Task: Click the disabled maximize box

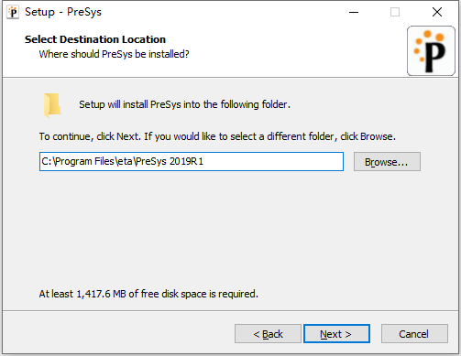Action: (395, 12)
